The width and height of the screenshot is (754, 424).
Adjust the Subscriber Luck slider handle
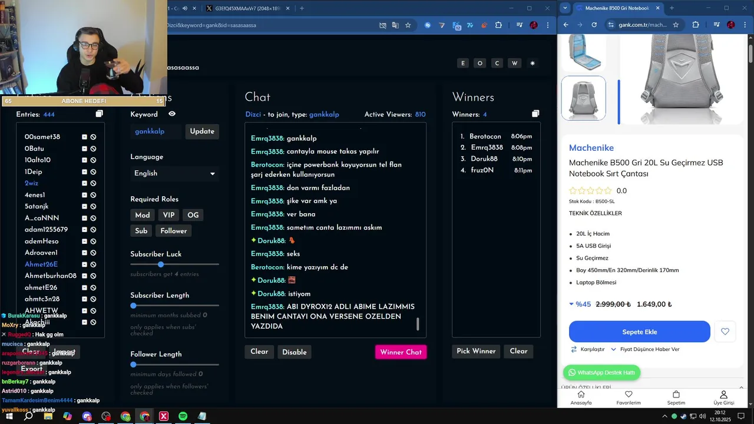(161, 264)
